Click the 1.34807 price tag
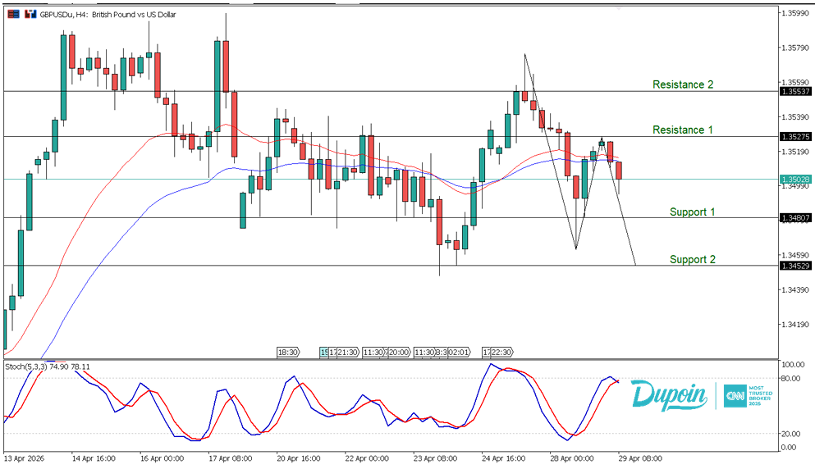 click(x=795, y=217)
